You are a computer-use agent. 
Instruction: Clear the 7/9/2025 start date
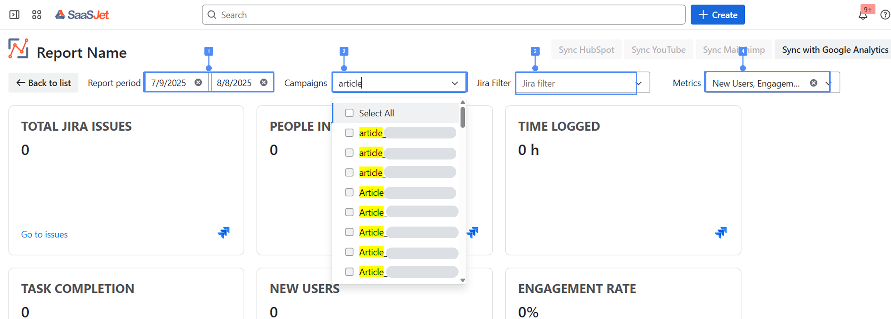(198, 83)
